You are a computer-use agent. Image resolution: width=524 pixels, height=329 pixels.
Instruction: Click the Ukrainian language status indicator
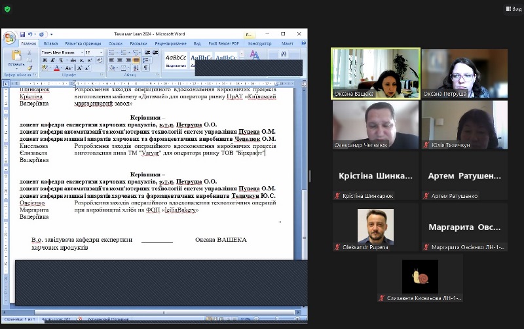click(108, 319)
